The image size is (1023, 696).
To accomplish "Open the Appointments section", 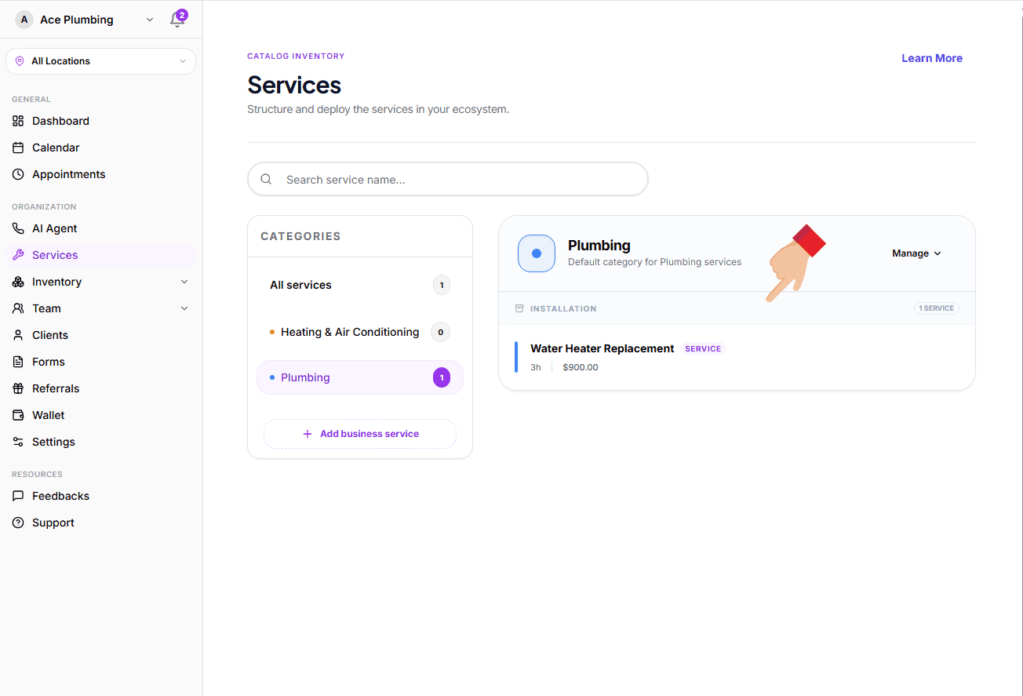I will [68, 173].
